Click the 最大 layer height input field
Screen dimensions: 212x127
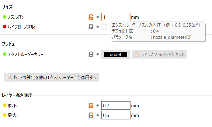pos(116,115)
